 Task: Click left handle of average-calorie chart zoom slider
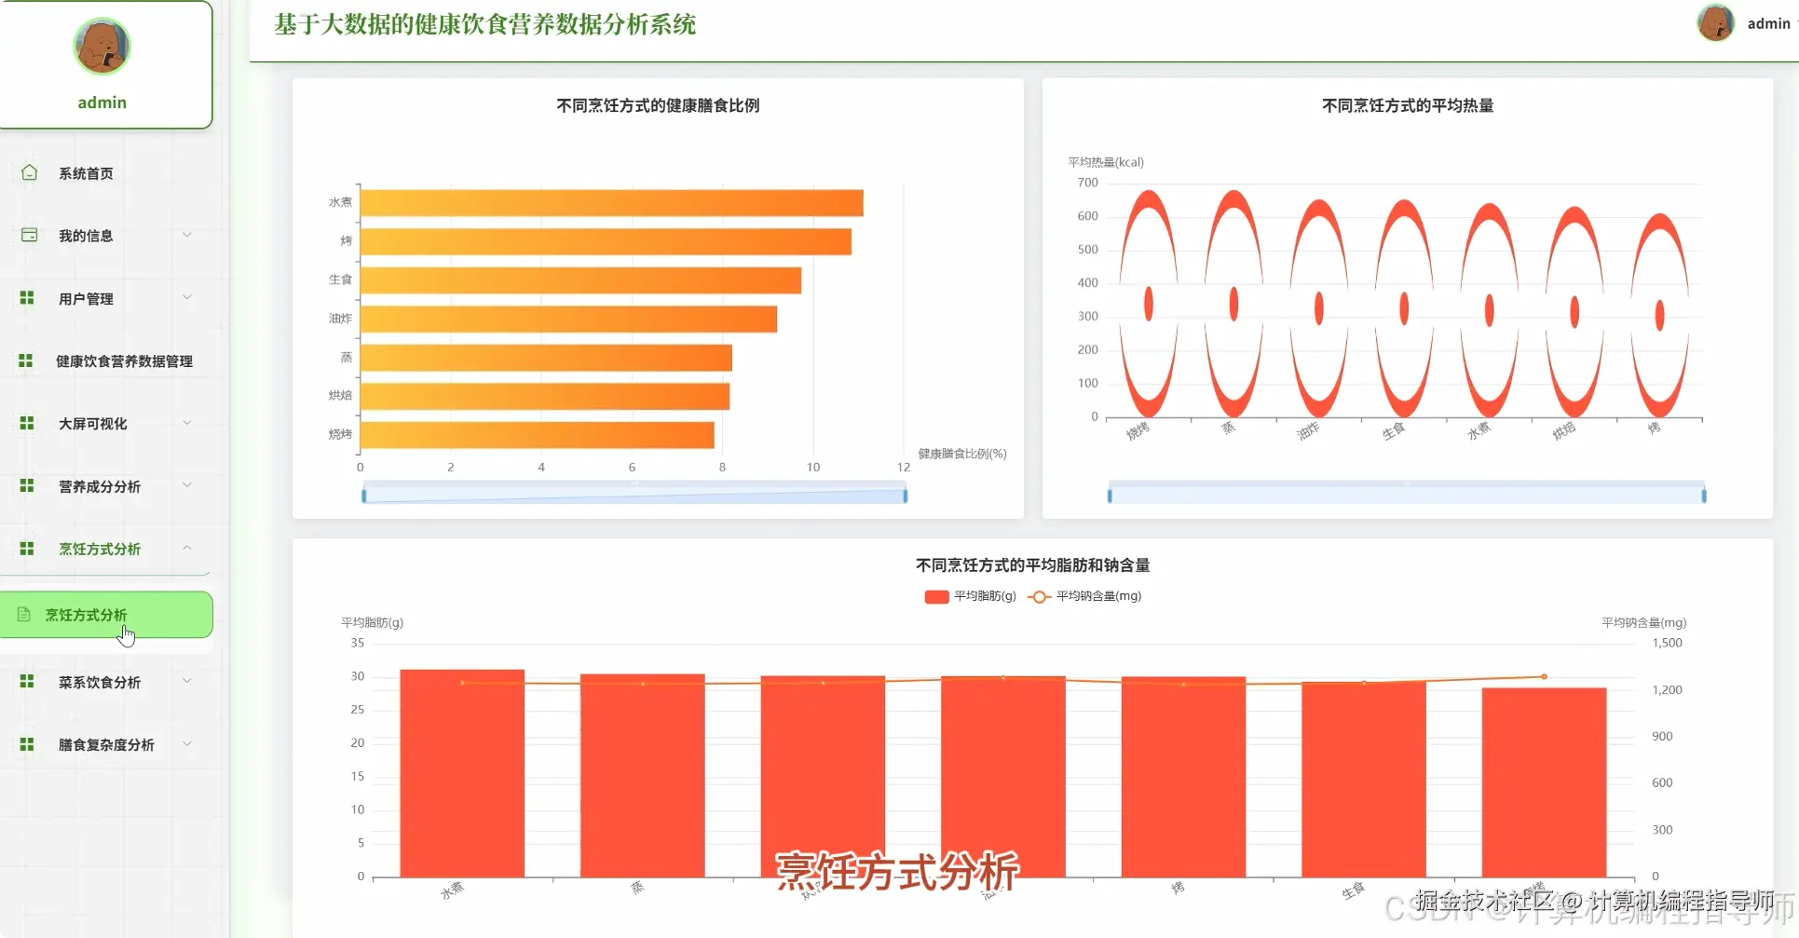[x=1110, y=495]
